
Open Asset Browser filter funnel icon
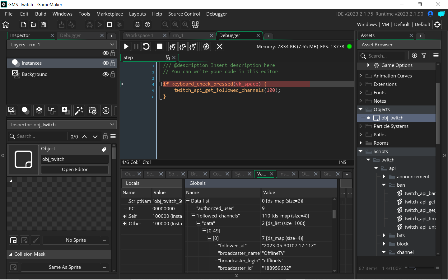[x=424, y=55]
